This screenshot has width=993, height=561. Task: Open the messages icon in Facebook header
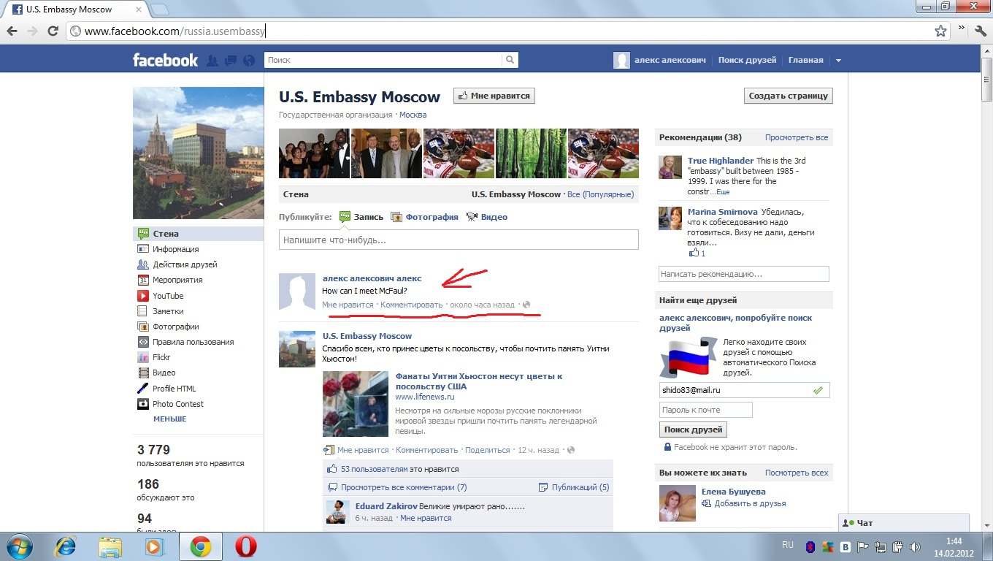click(231, 61)
